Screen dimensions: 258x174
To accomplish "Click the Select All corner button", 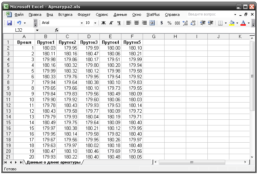I will coord(8,36).
